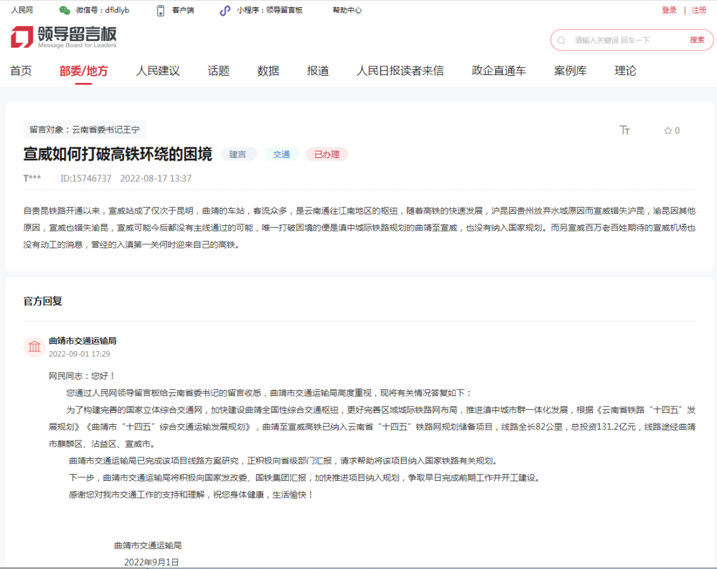Go to the 案例库 tab
This screenshot has width=717, height=569.
click(x=570, y=70)
